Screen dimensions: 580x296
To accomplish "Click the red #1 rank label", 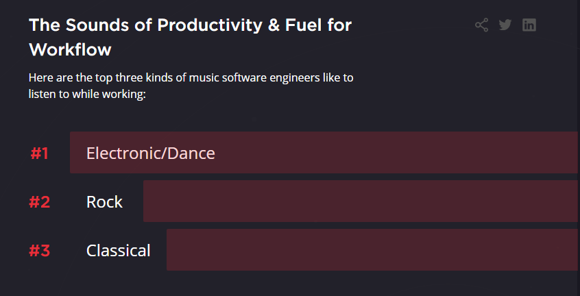I will (x=39, y=153).
